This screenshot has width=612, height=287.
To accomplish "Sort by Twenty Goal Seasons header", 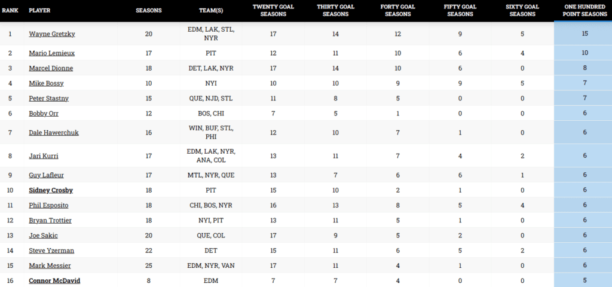I will (273, 11).
